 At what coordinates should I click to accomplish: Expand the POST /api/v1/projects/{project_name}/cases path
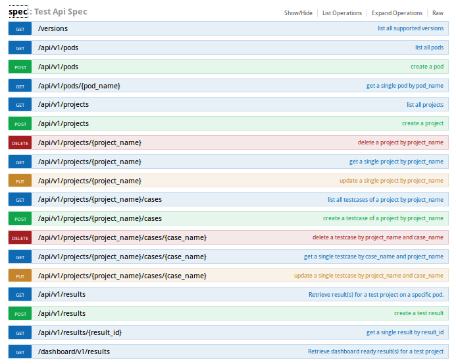point(100,218)
